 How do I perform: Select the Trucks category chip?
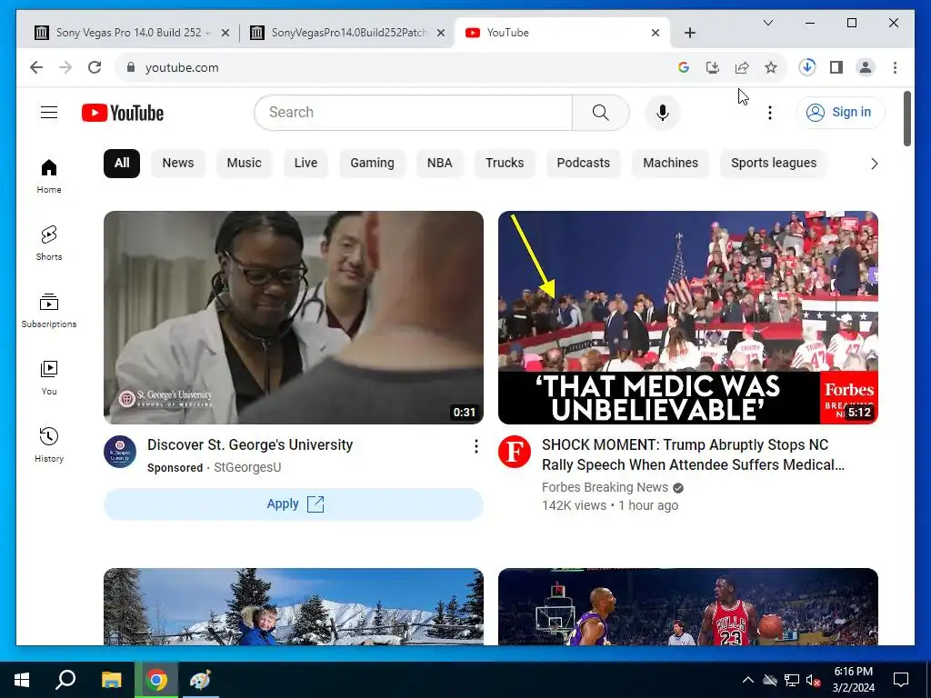coord(505,164)
